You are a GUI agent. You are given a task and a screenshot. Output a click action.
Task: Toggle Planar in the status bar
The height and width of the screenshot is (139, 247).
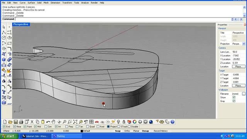[136, 131]
